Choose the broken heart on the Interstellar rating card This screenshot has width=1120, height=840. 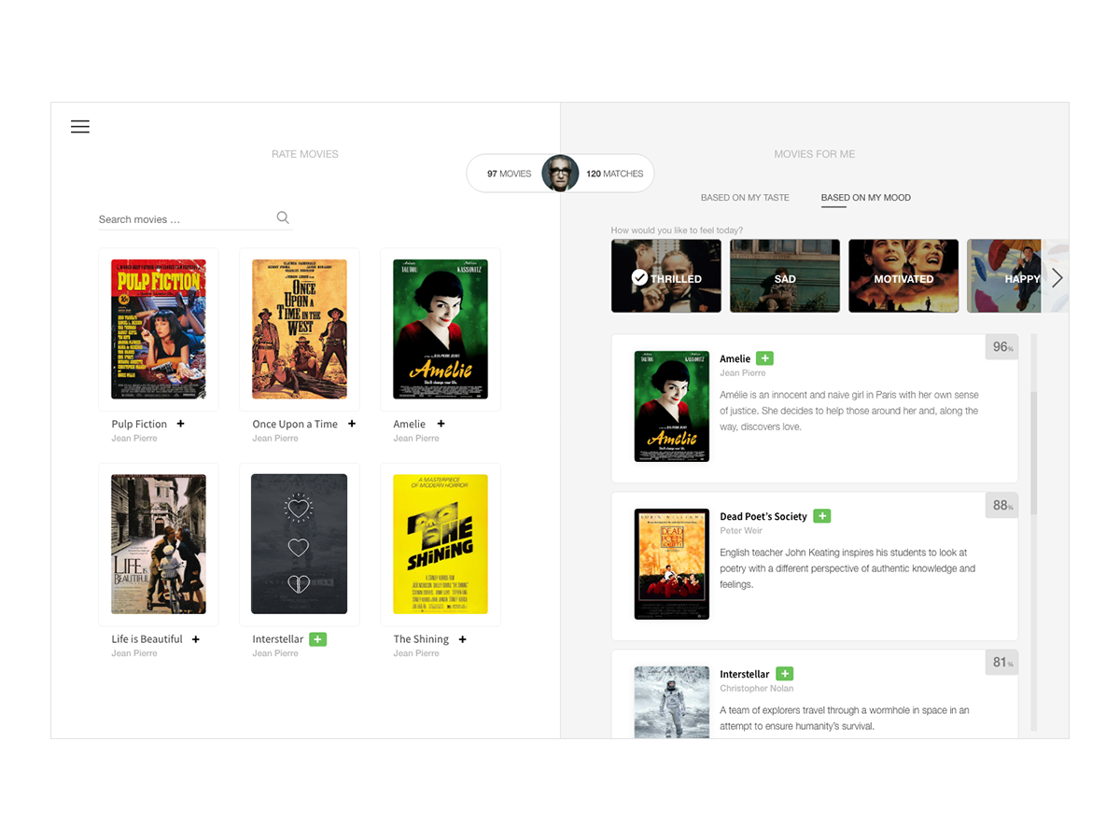pos(299,584)
